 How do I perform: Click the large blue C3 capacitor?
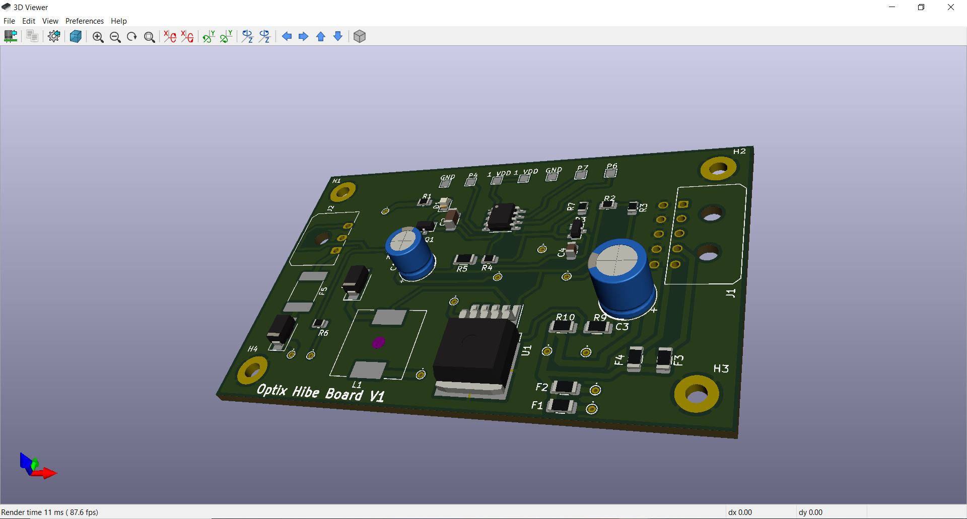point(623,278)
